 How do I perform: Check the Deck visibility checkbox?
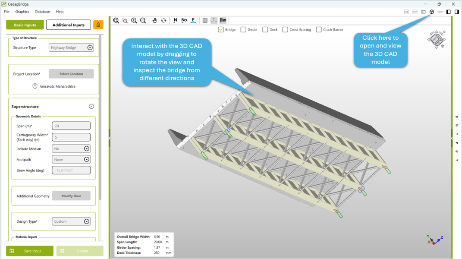[265, 29]
